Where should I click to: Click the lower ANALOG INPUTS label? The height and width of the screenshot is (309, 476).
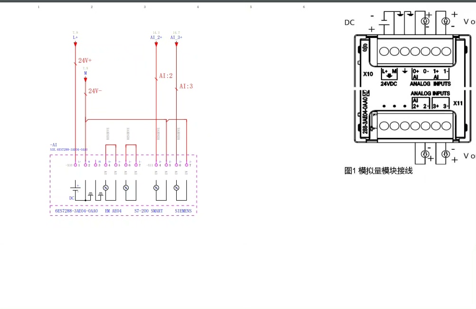click(x=430, y=93)
